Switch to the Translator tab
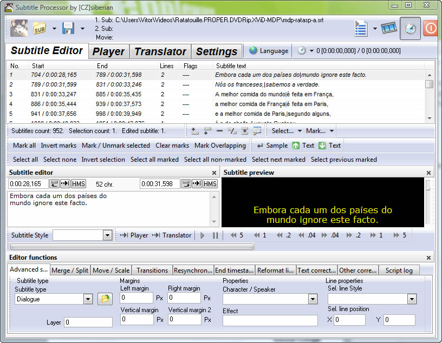 click(x=160, y=51)
